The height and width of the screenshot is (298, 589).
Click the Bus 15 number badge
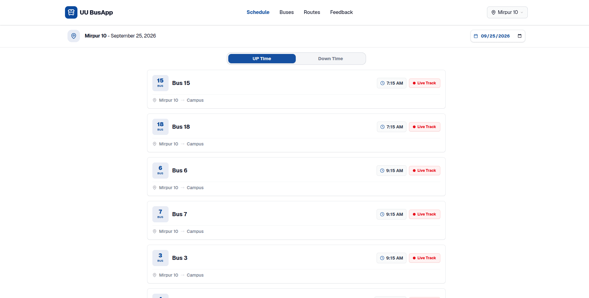[x=160, y=83]
